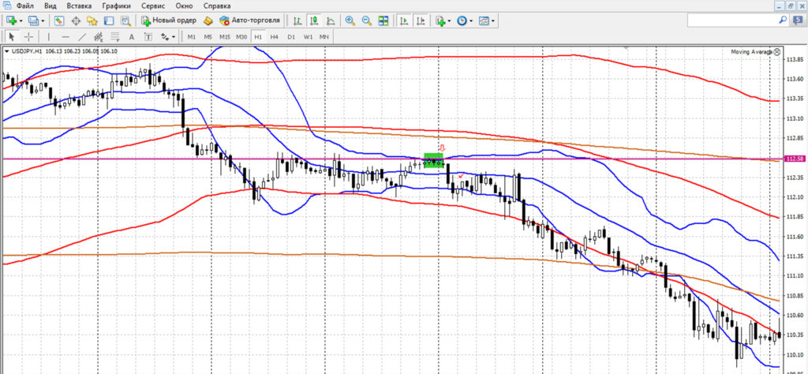Open the community chat bubble icon
Viewport: 808px width, 374px height.
(x=798, y=20)
